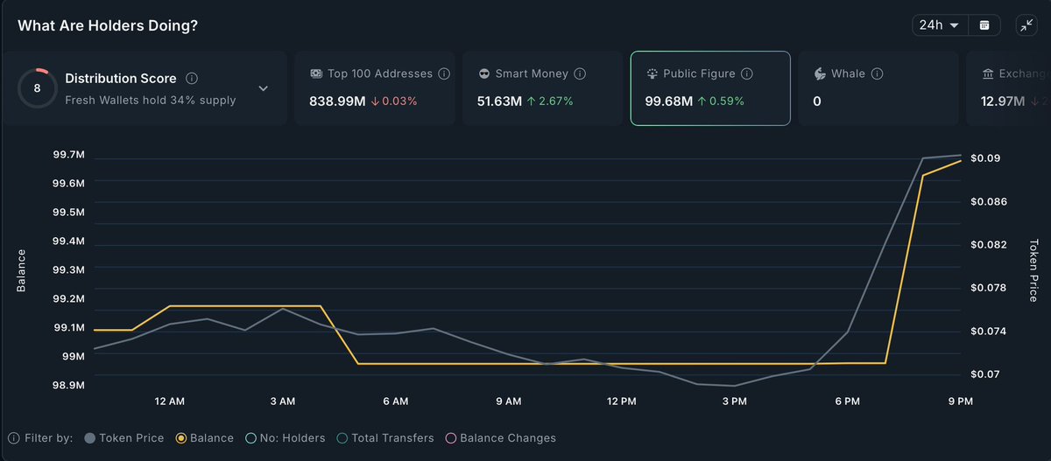Click the 2.67% Smart Money change
1051x461 pixels.
pos(549,101)
